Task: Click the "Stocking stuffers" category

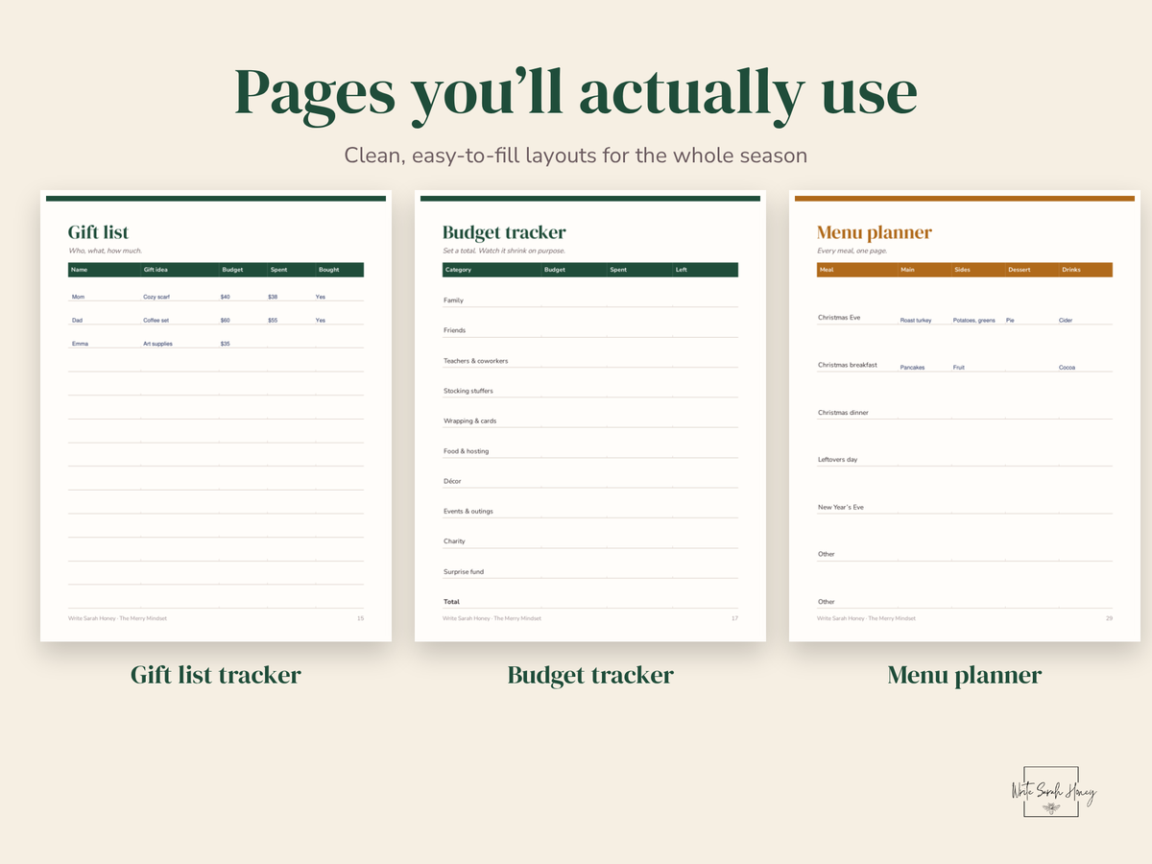Action: point(468,391)
